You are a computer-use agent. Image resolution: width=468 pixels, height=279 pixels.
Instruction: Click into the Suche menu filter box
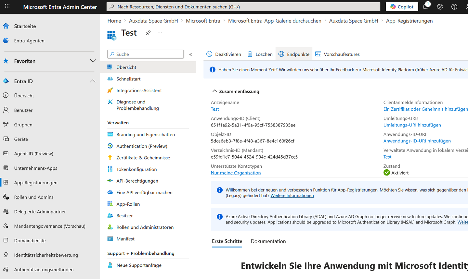(x=146, y=54)
